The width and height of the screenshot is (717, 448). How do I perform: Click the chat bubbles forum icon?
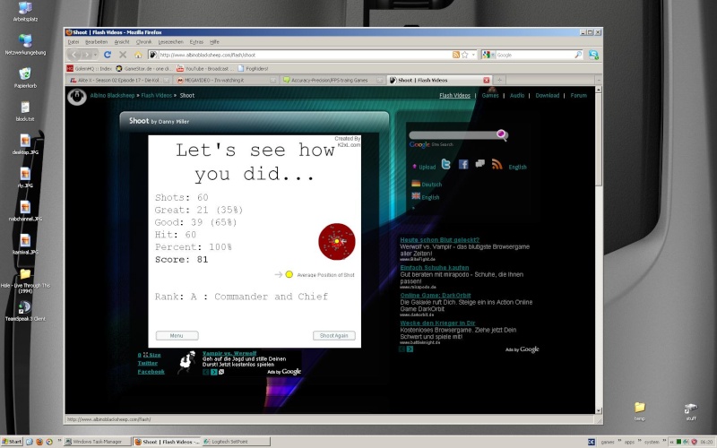click(x=479, y=164)
